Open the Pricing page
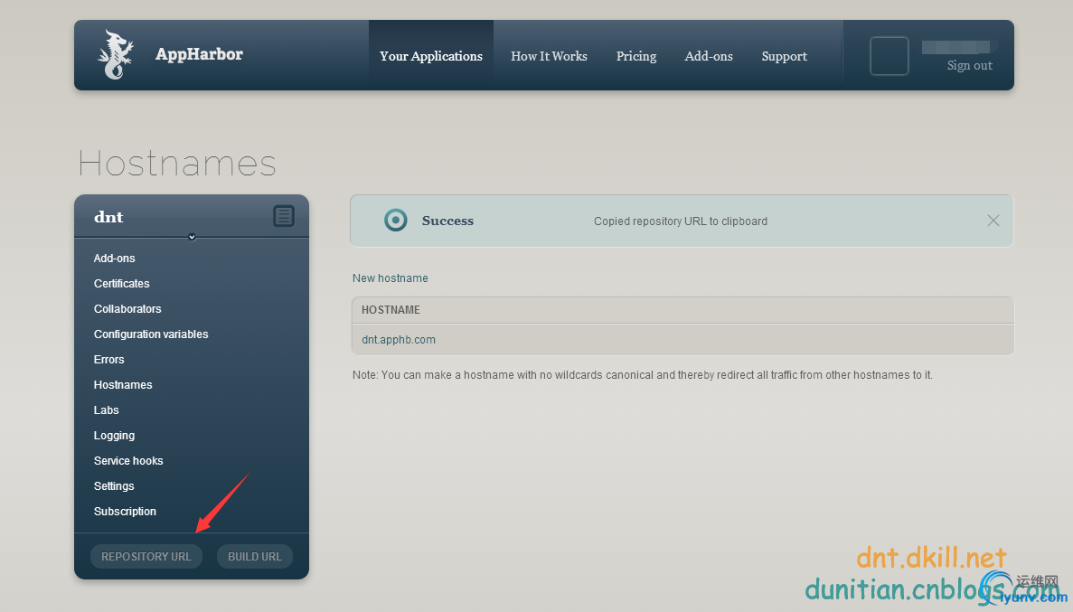This screenshot has height=612, width=1073. [636, 56]
